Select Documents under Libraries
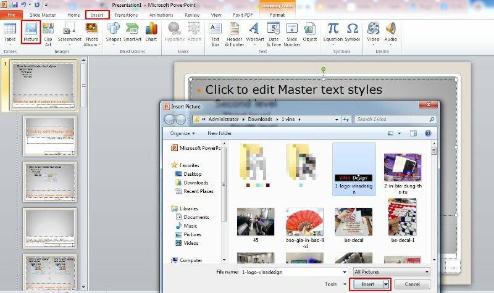 [192, 217]
